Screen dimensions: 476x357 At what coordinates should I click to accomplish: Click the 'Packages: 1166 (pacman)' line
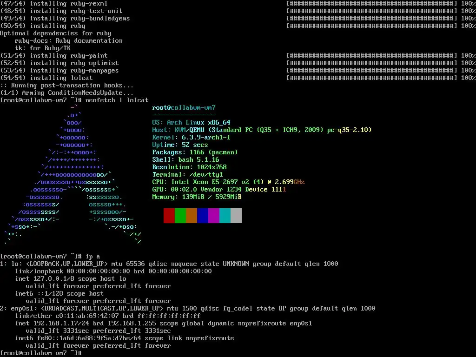pyautogui.click(x=195, y=152)
